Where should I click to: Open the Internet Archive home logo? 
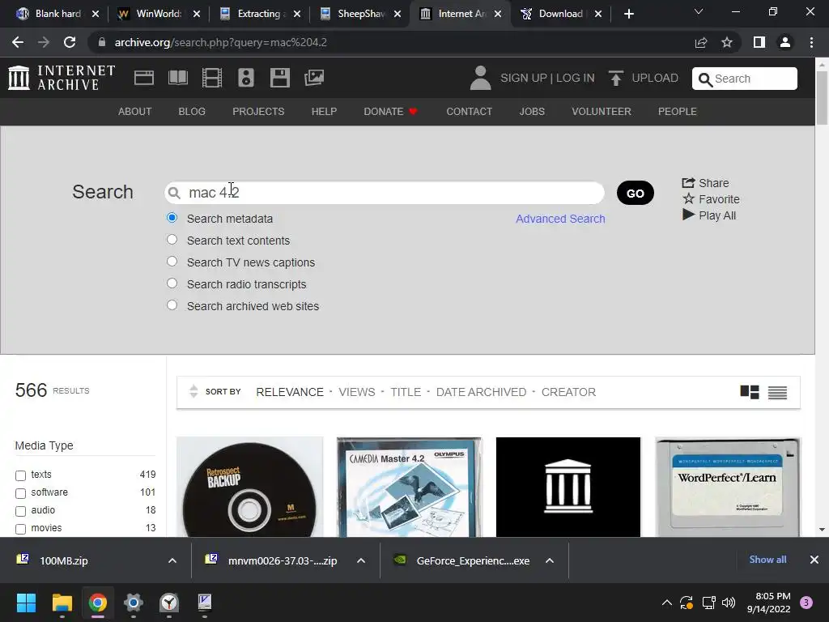pos(62,78)
